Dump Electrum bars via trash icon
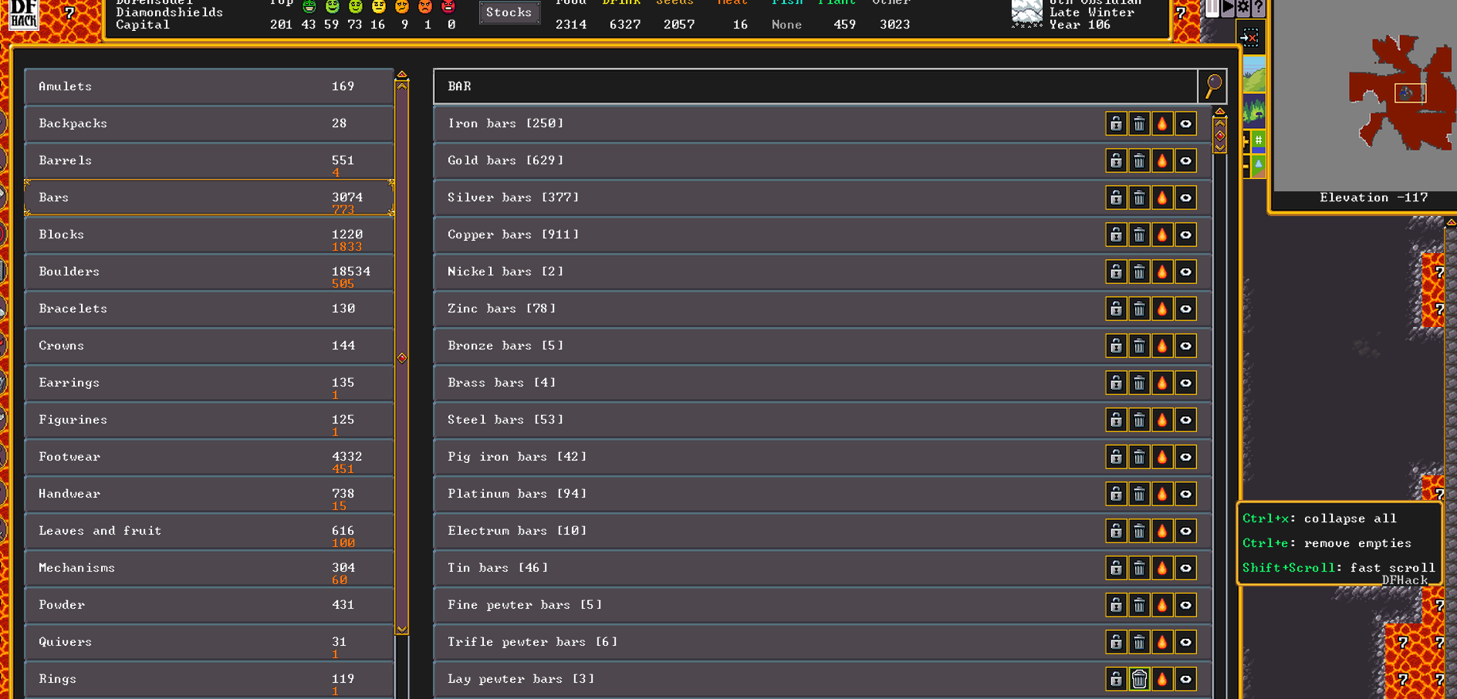 pos(1139,531)
